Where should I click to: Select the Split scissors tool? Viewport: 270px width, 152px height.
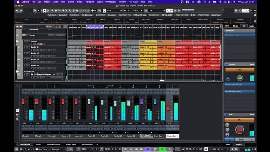pyautogui.click(x=59, y=11)
